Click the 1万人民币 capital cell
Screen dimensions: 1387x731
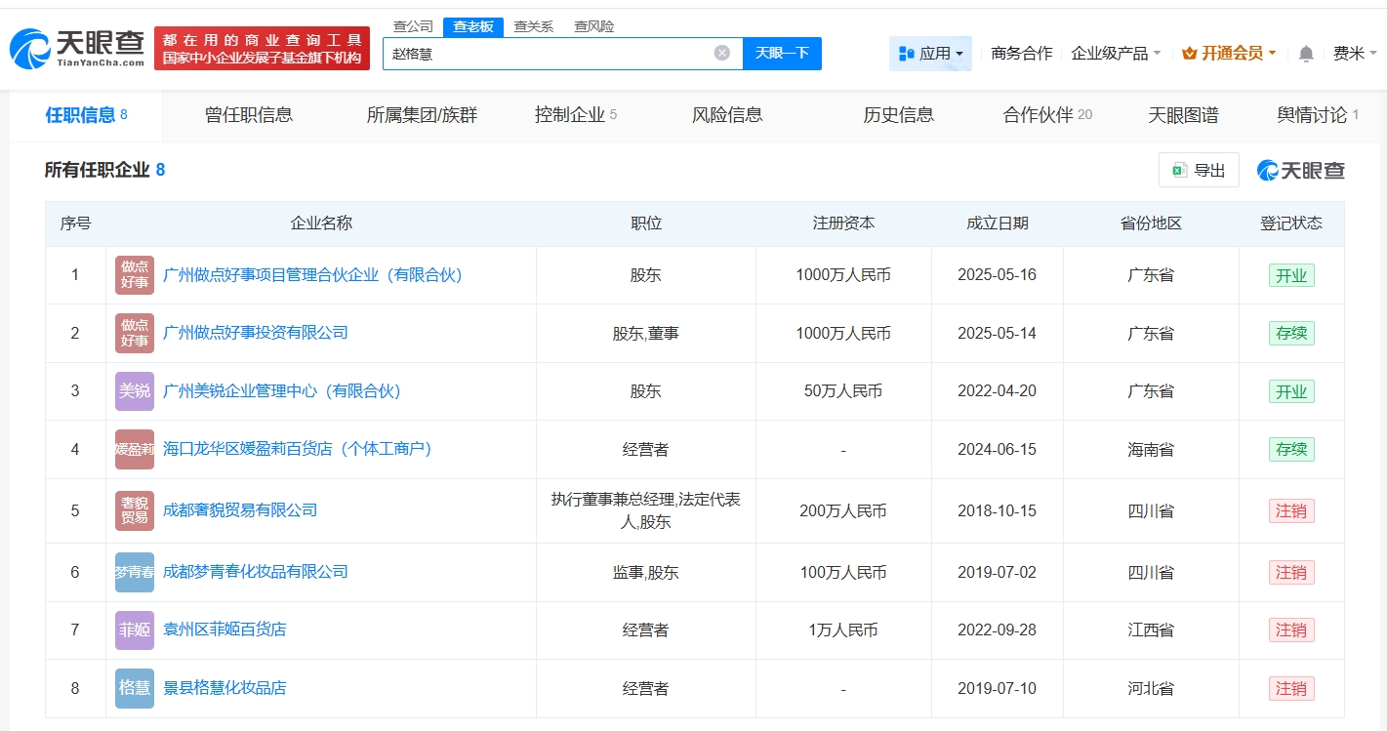click(x=843, y=629)
